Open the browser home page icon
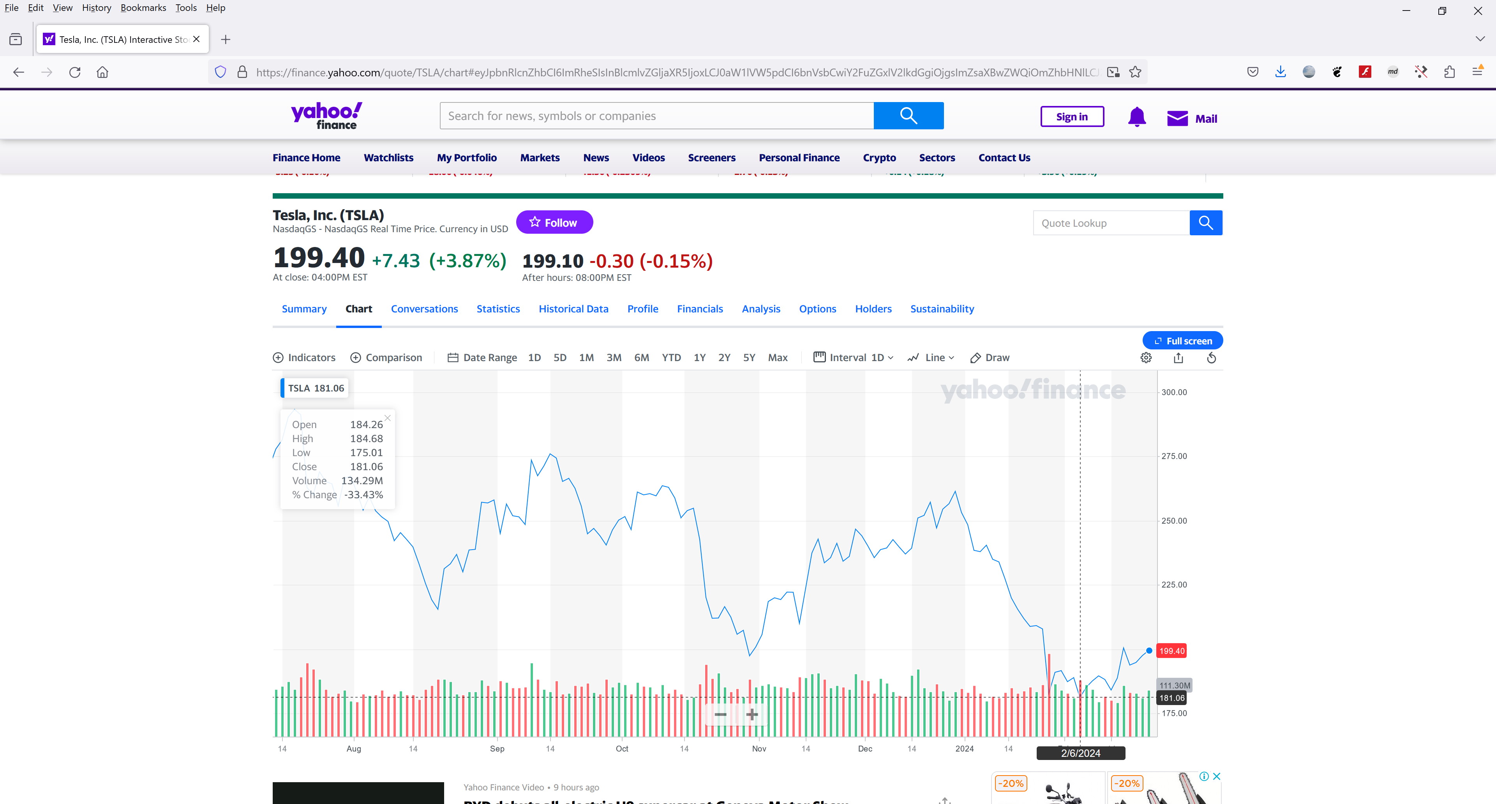The height and width of the screenshot is (804, 1496). [x=102, y=72]
